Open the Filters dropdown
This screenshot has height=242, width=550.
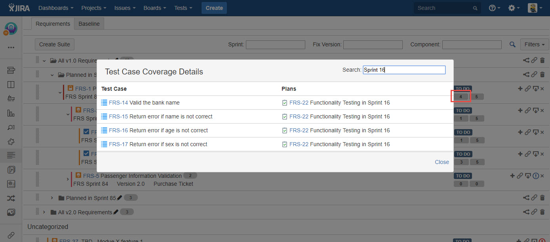pyautogui.click(x=534, y=44)
